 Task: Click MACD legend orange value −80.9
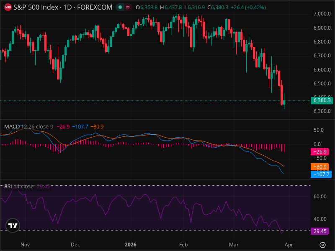97,127
